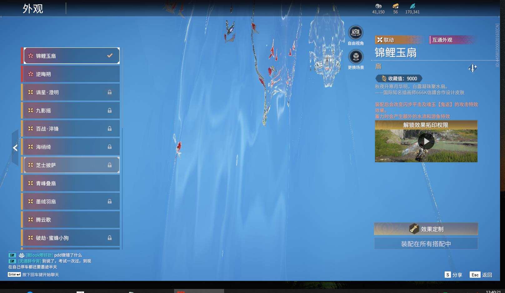The image size is (505, 293).
Task: Click the lock icon on 芝士披萨
Action: tap(110, 165)
